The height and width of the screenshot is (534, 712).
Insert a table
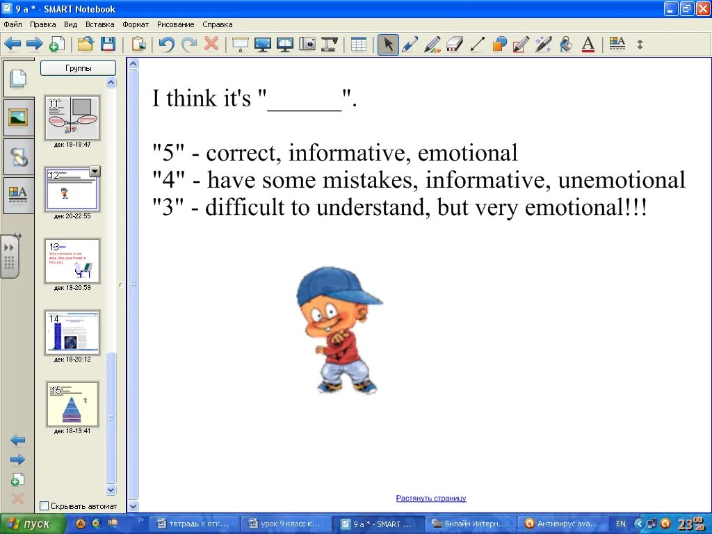point(359,44)
